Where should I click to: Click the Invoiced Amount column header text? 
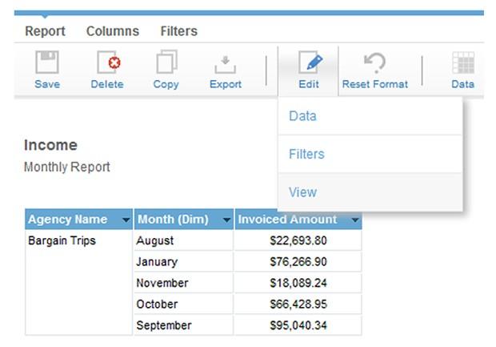click(287, 220)
